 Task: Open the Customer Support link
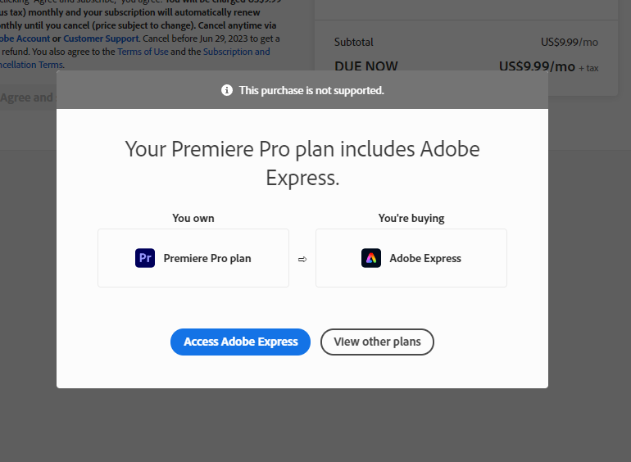click(102, 38)
